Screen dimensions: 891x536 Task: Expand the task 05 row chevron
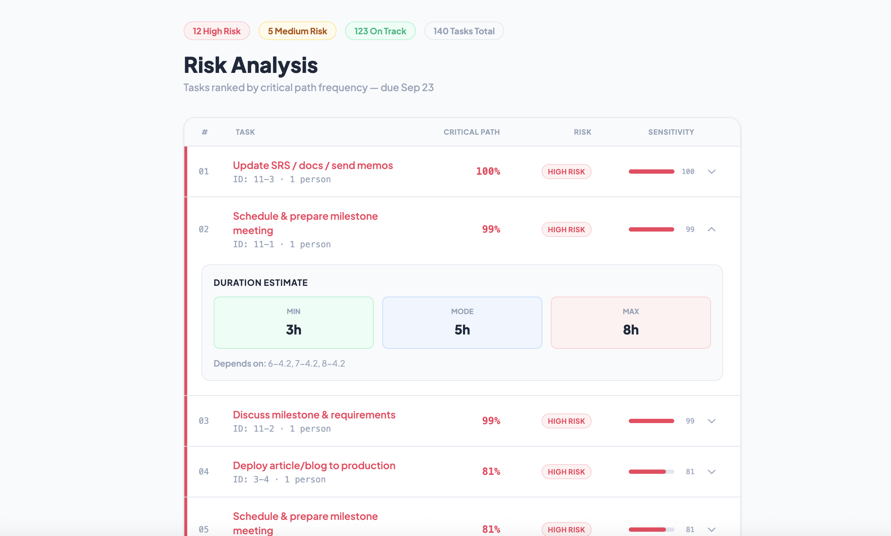[x=711, y=530]
